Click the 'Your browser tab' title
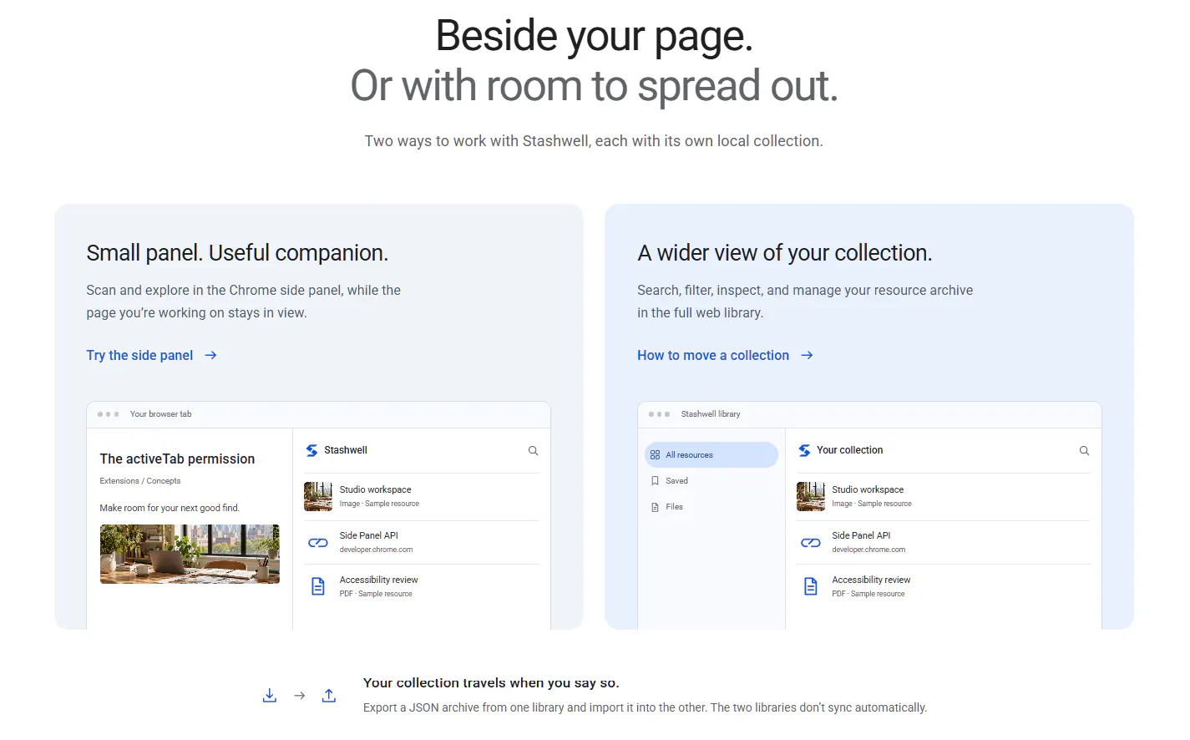 (x=160, y=414)
